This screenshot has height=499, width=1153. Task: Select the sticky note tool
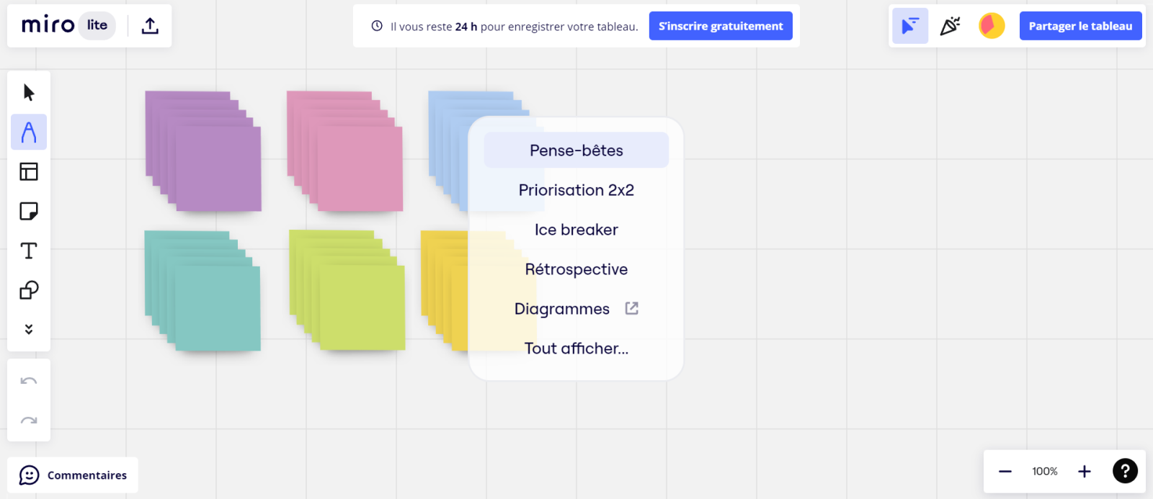click(x=29, y=211)
